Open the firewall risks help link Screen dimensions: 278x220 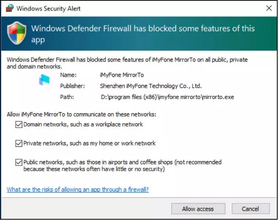[x=77, y=190]
